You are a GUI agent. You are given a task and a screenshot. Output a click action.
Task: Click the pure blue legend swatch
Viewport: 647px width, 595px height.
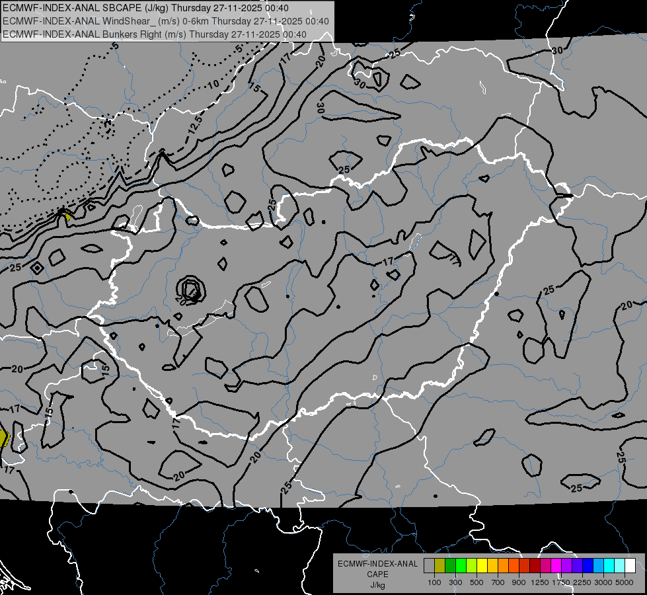click(588, 565)
